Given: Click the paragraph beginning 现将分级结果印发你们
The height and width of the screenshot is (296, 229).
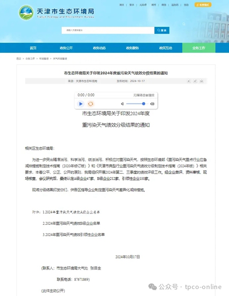Looking at the screenshot, I should 89,190.
